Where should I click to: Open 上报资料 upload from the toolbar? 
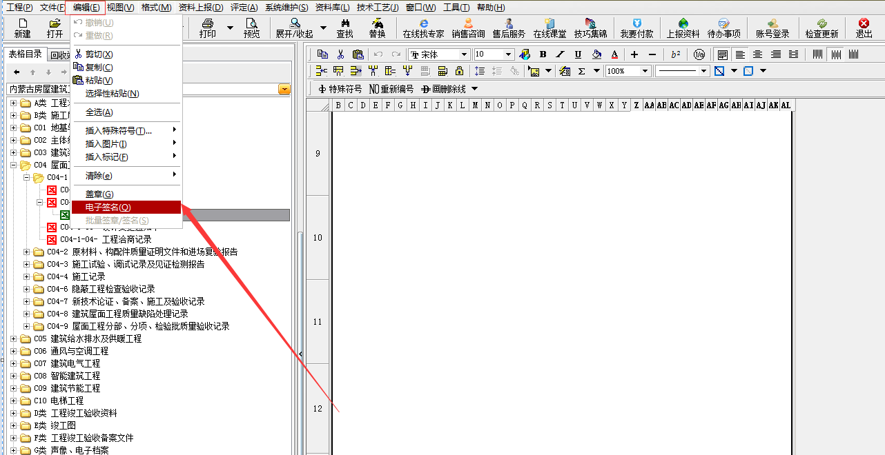point(683,28)
